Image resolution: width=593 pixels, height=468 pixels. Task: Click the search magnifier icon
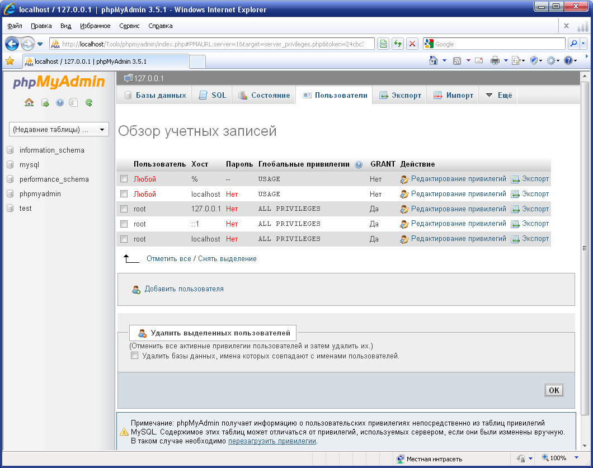573,44
